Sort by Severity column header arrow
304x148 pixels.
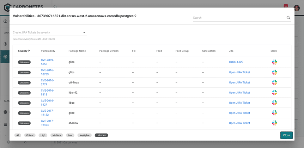29,51
